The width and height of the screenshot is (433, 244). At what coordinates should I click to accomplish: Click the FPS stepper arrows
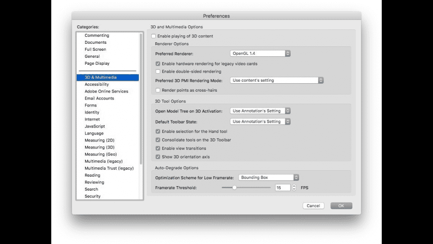(294, 188)
